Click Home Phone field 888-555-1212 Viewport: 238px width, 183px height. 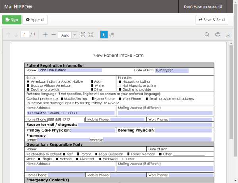tap(66, 119)
